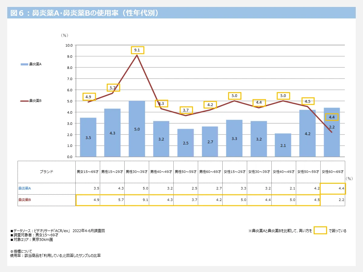
Task: Click the 鼻炎薬A legend label beside chart
Action: pos(35,64)
